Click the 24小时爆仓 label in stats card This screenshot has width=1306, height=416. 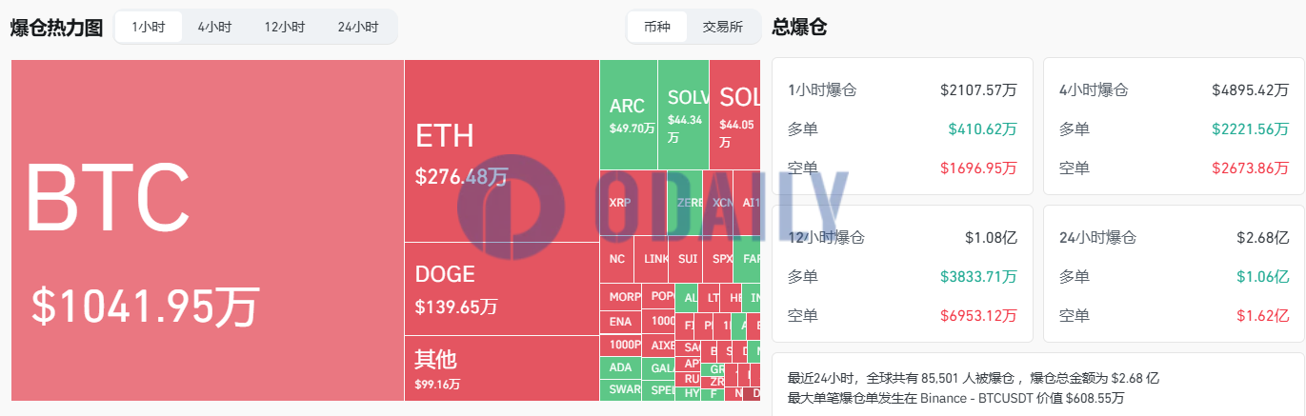coord(1097,237)
